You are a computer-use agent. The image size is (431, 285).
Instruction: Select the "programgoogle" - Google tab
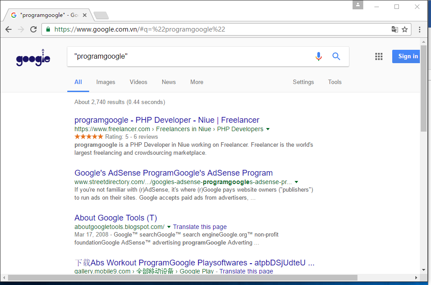point(48,15)
